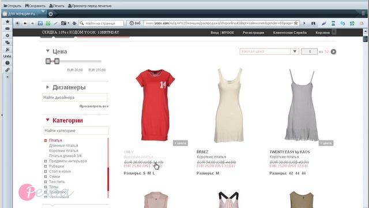
Task: Click the blue Opera Link sync icon
Action: click(342, 23)
